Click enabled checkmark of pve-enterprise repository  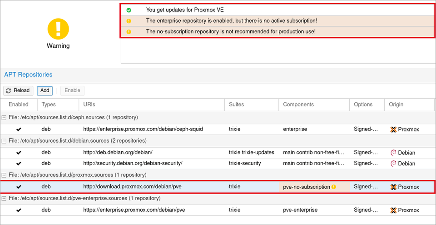(19, 210)
